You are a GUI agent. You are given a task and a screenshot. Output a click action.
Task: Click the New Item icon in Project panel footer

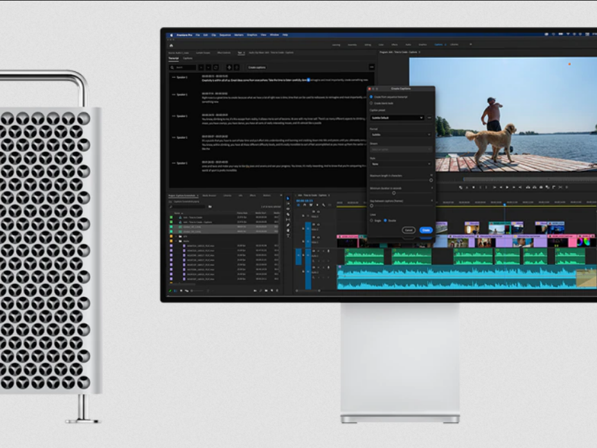(x=271, y=291)
